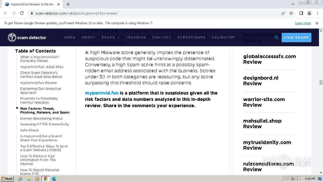Open the Action Center flag tray icon
This screenshot has width=323, height=182.
click(x=299, y=179)
